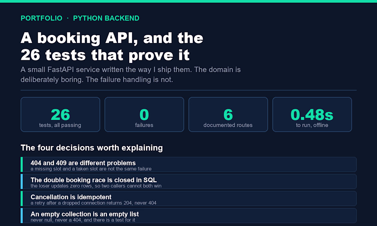
Task: Click the "The four decisions worth explaining" heading
Action: click(92, 148)
